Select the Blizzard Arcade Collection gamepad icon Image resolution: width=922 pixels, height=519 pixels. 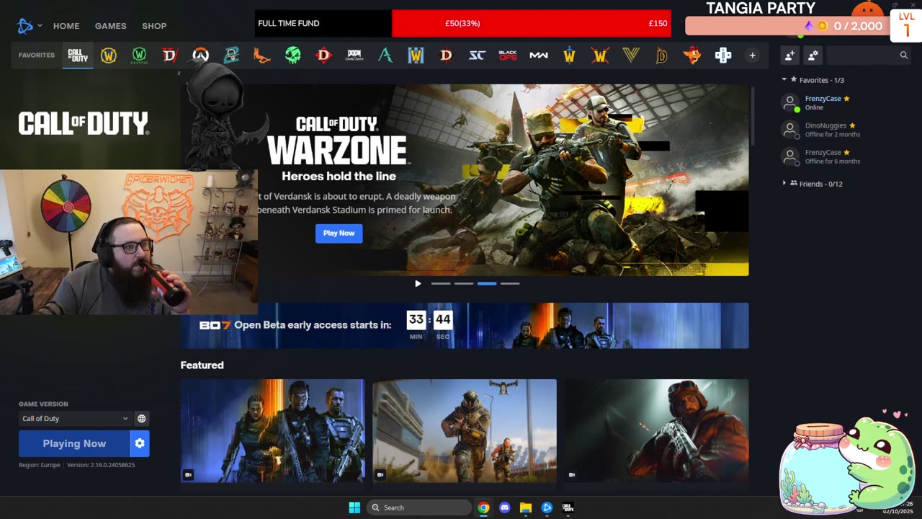[723, 56]
